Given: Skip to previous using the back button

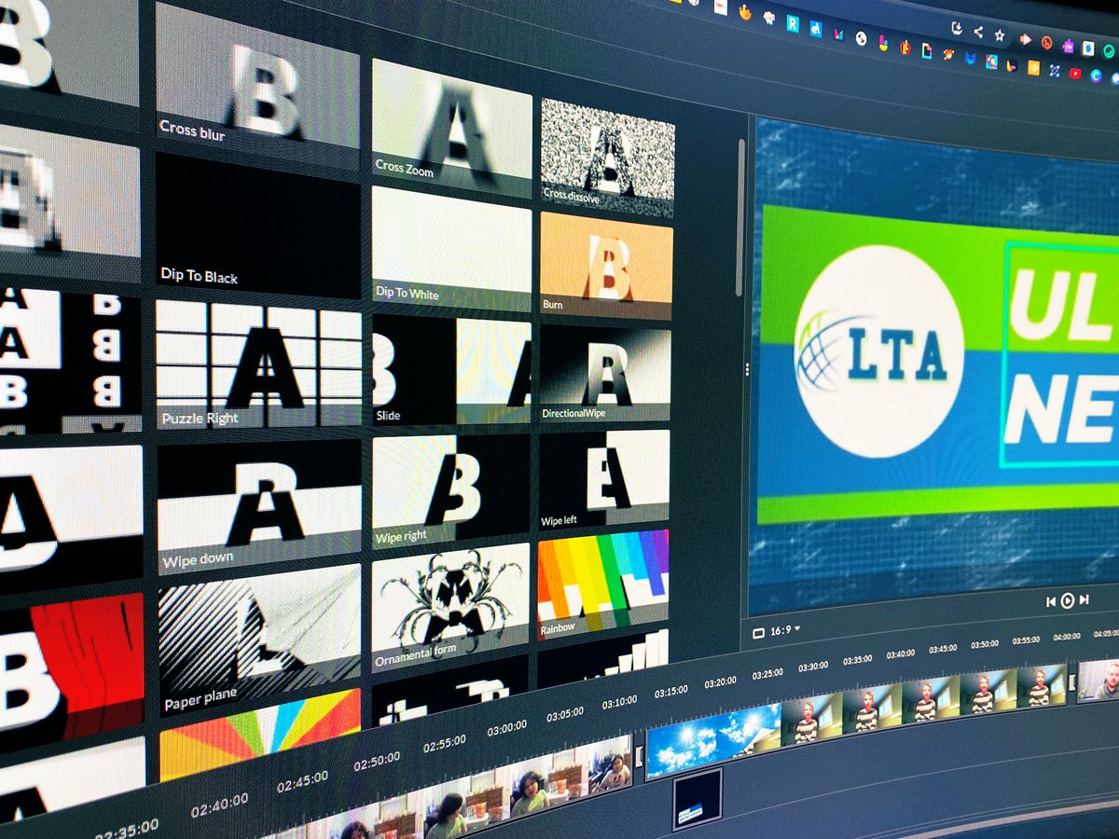Looking at the screenshot, I should [1051, 601].
